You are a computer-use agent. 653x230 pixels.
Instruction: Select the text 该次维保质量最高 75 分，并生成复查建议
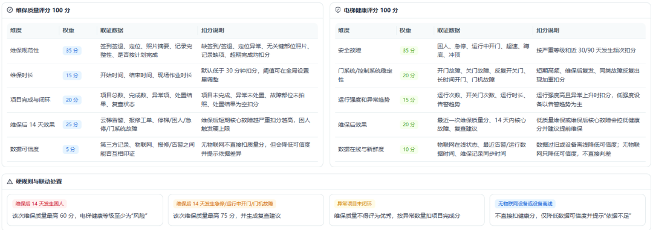[x=227, y=216]
